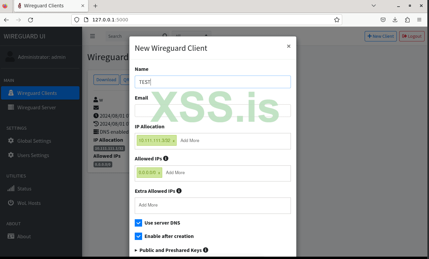The image size is (429, 259).
Task: Close the New Wireguard Client dialog
Action: (289, 46)
